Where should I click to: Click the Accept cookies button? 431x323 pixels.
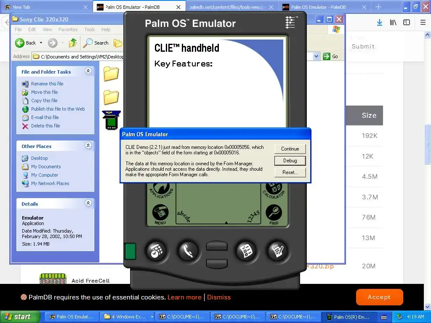tap(379, 297)
